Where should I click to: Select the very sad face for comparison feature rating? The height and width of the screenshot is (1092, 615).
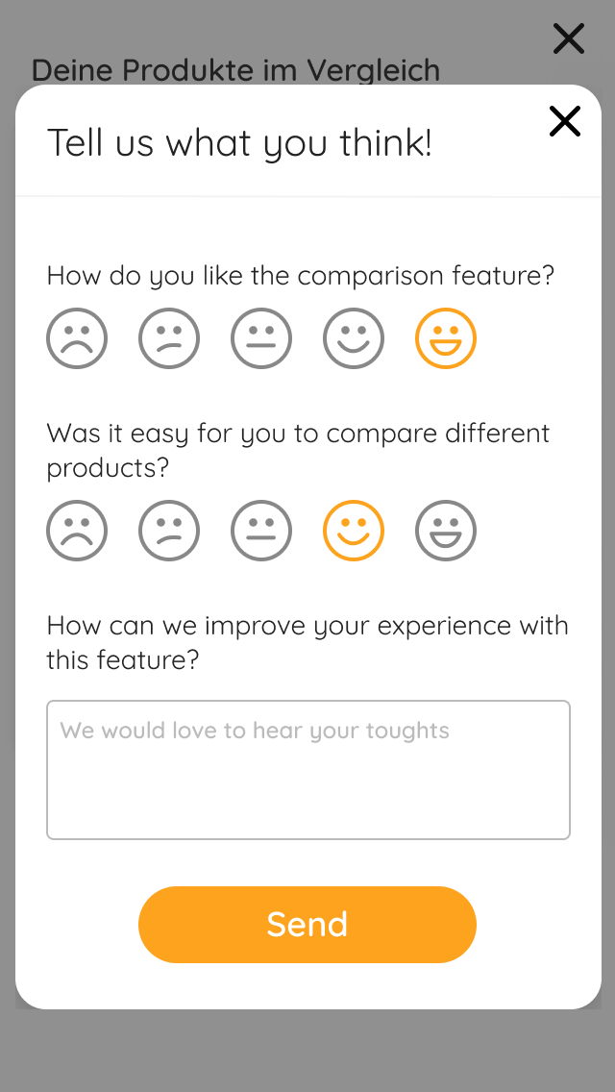pyautogui.click(x=77, y=338)
